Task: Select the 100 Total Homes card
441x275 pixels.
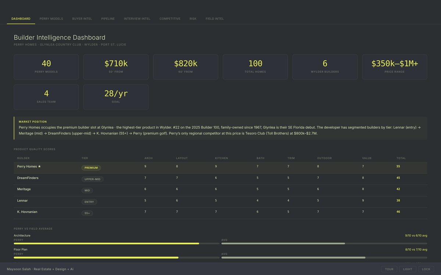Action: [255, 67]
